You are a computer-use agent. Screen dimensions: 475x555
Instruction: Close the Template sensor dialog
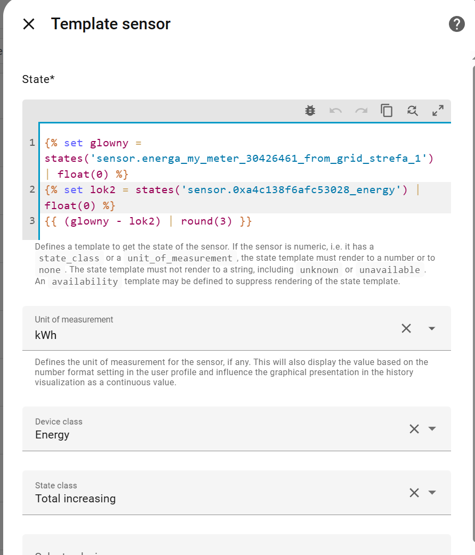point(29,24)
